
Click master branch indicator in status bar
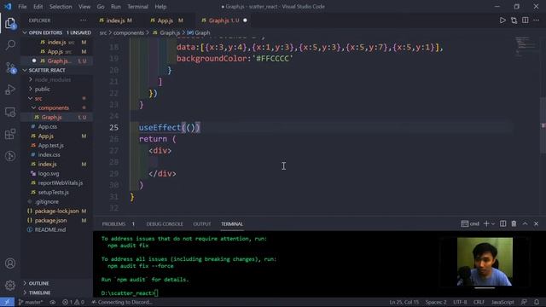pos(31,302)
